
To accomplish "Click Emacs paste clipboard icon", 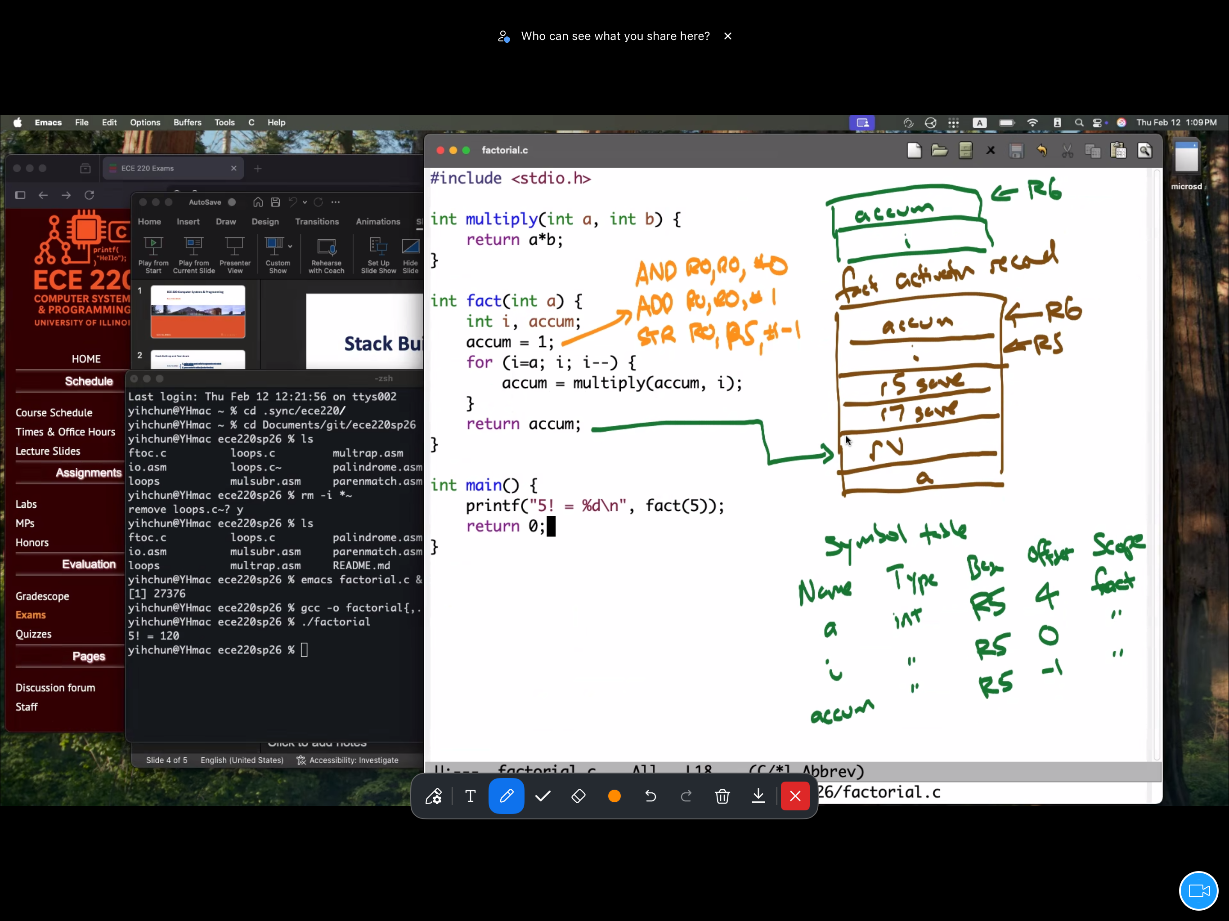I will (1118, 151).
